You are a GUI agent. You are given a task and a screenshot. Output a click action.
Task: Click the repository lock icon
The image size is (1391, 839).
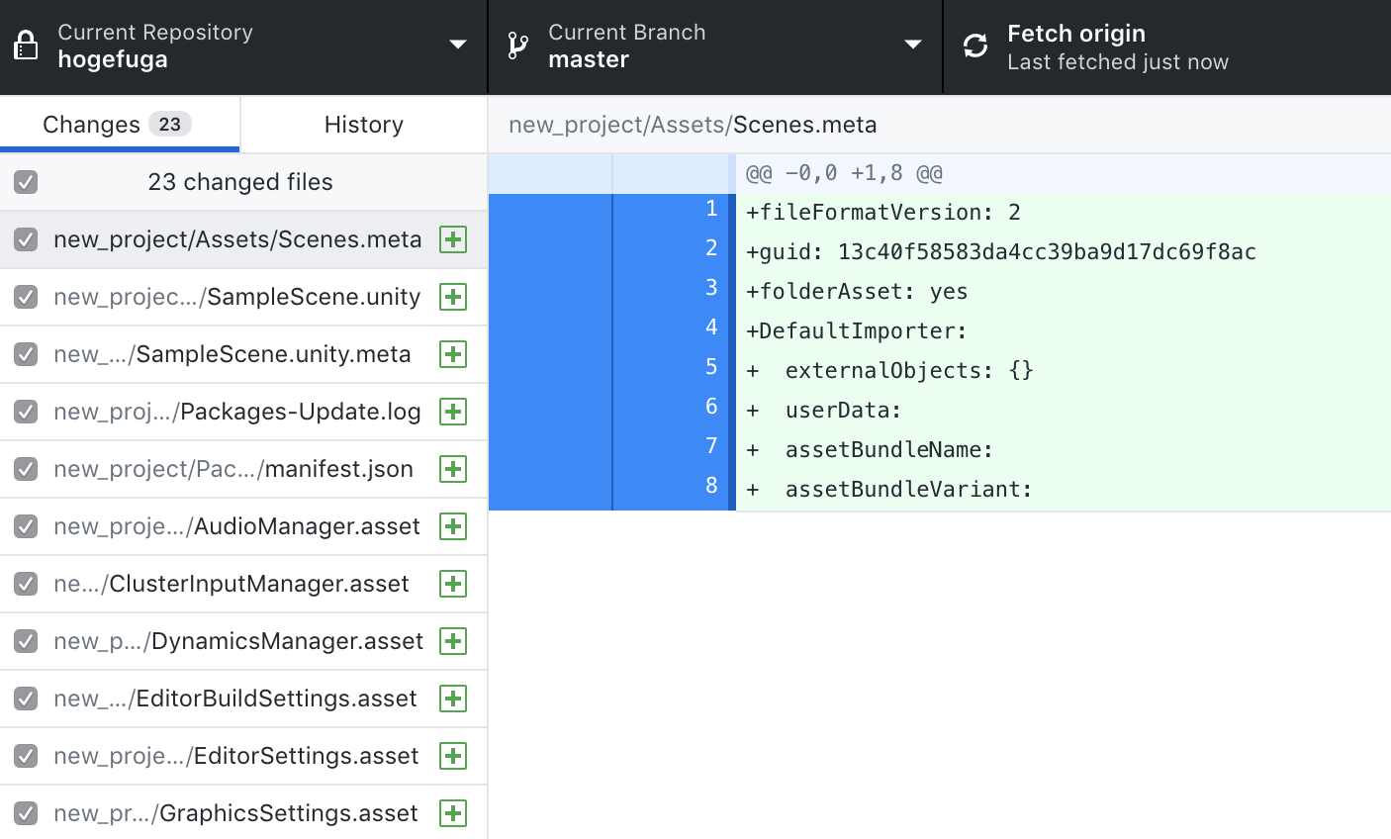click(x=27, y=46)
